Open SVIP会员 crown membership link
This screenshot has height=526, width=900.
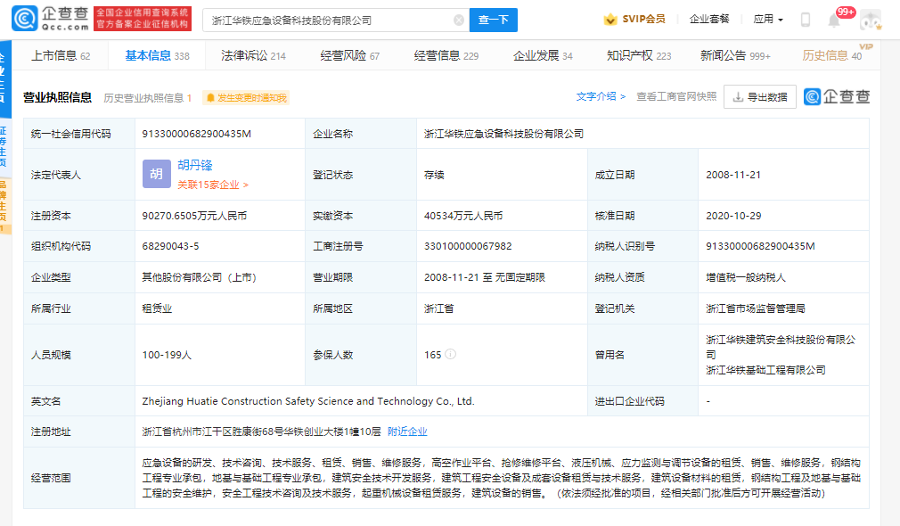(634, 19)
